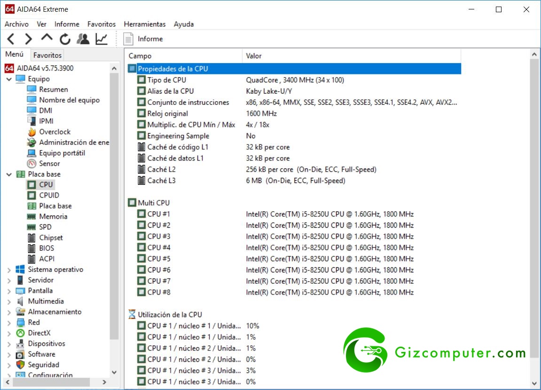
Task: Select the Propiedades de la CPU row
Action: pos(294,69)
